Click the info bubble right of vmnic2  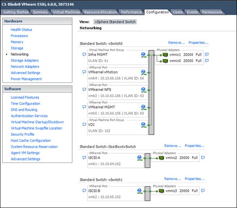pyautogui.click(x=203, y=158)
